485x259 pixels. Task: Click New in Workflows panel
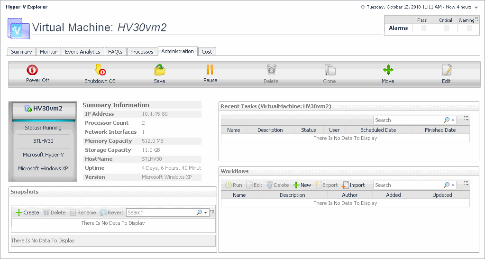(x=302, y=185)
